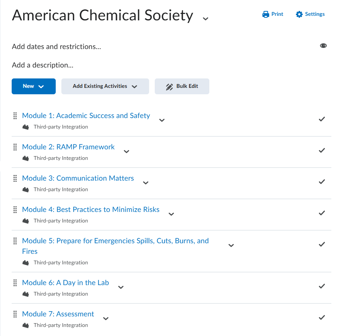This screenshot has height=336, width=346.
Task: Open the Add Existing Activities menu
Action: (x=105, y=86)
